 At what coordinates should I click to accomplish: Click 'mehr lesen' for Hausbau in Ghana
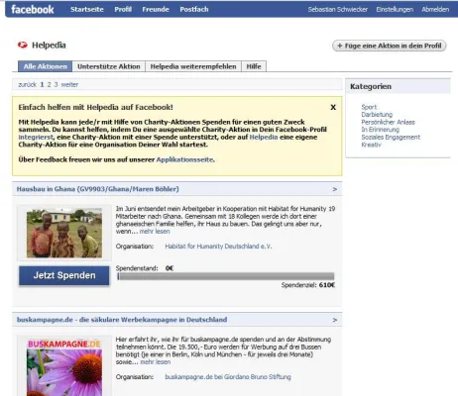(155, 232)
